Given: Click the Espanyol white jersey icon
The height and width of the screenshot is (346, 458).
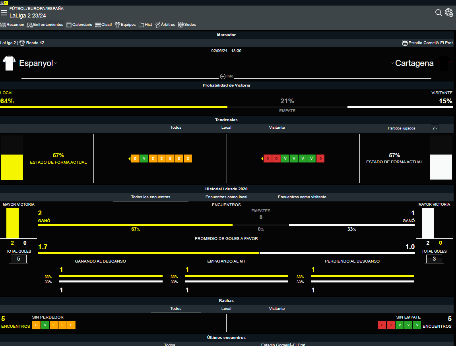Looking at the screenshot, I should 9,63.
